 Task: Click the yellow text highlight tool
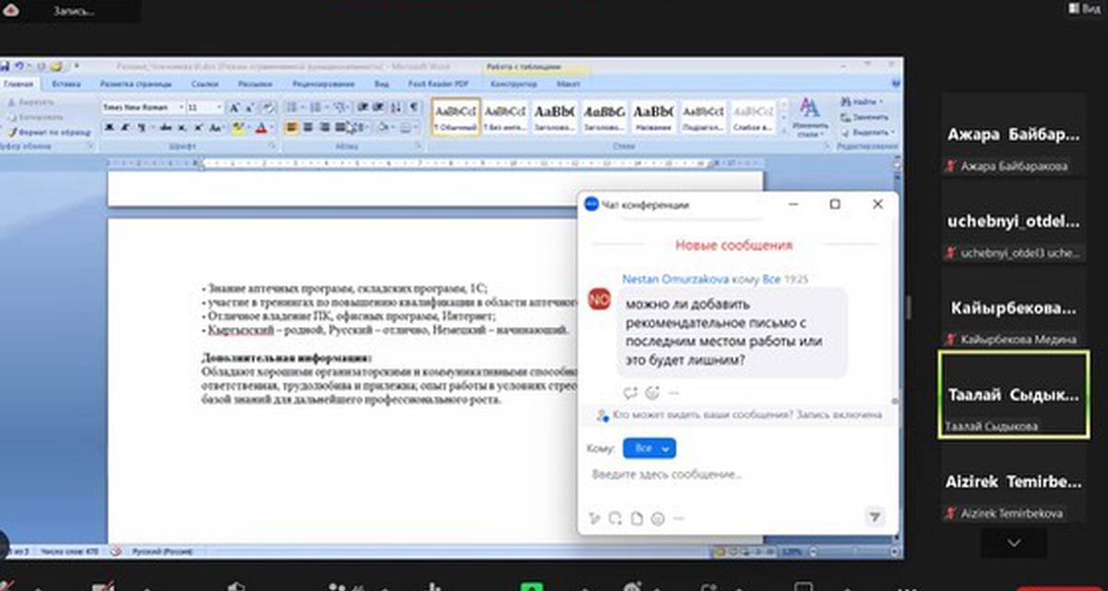point(238,127)
